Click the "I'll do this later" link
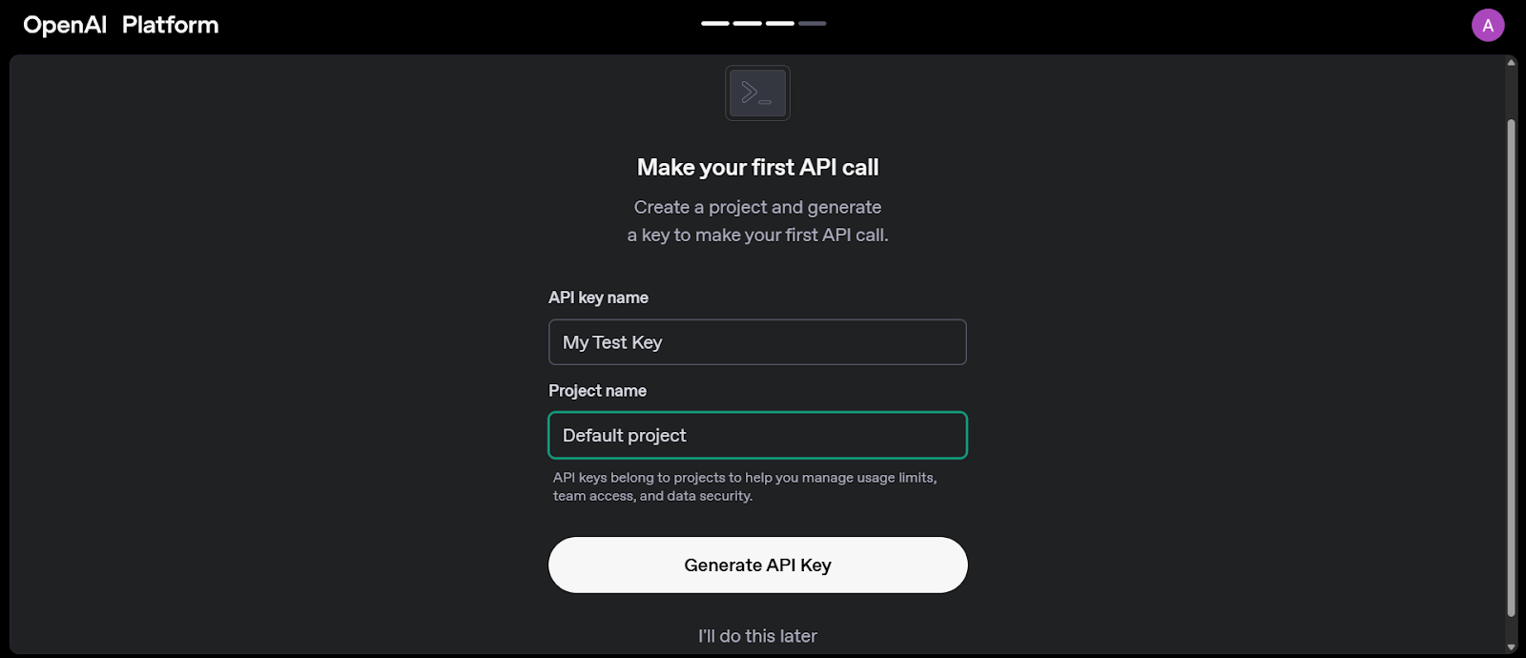 coord(756,635)
